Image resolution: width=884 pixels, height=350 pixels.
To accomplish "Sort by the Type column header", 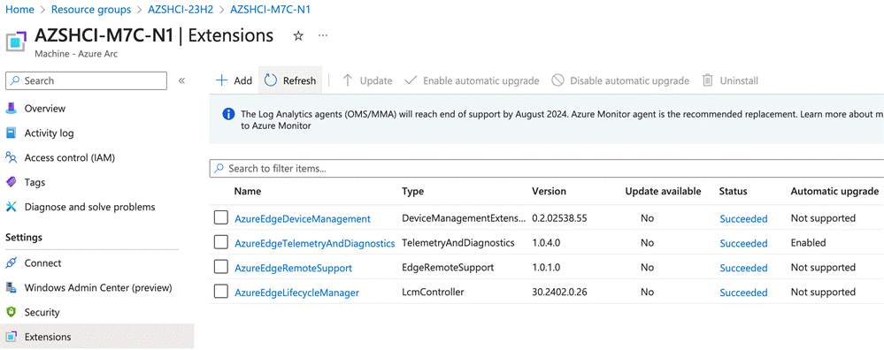I will [412, 191].
